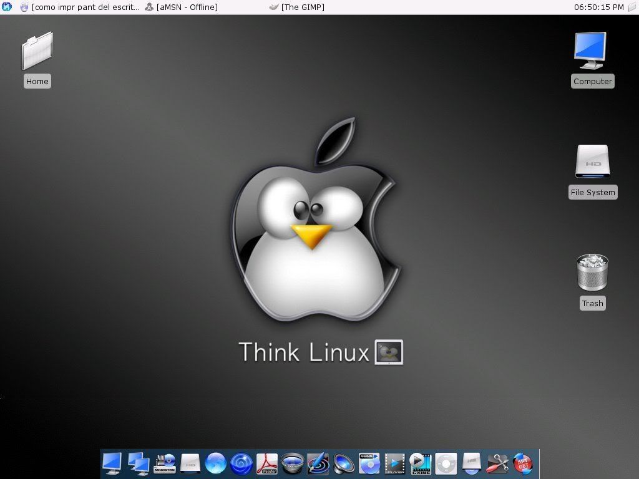The height and width of the screenshot is (479, 639).
Task: Click the File System icon label
Action: click(593, 192)
